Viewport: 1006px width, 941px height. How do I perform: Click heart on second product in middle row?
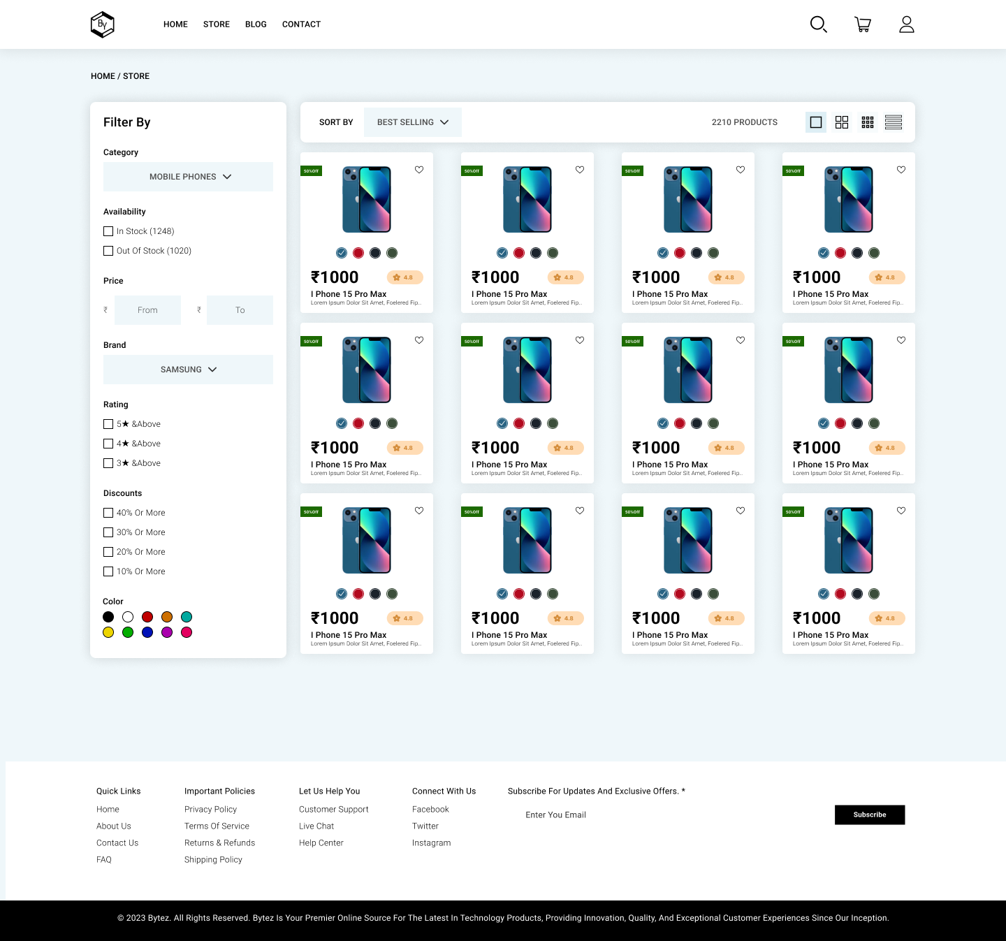[580, 340]
